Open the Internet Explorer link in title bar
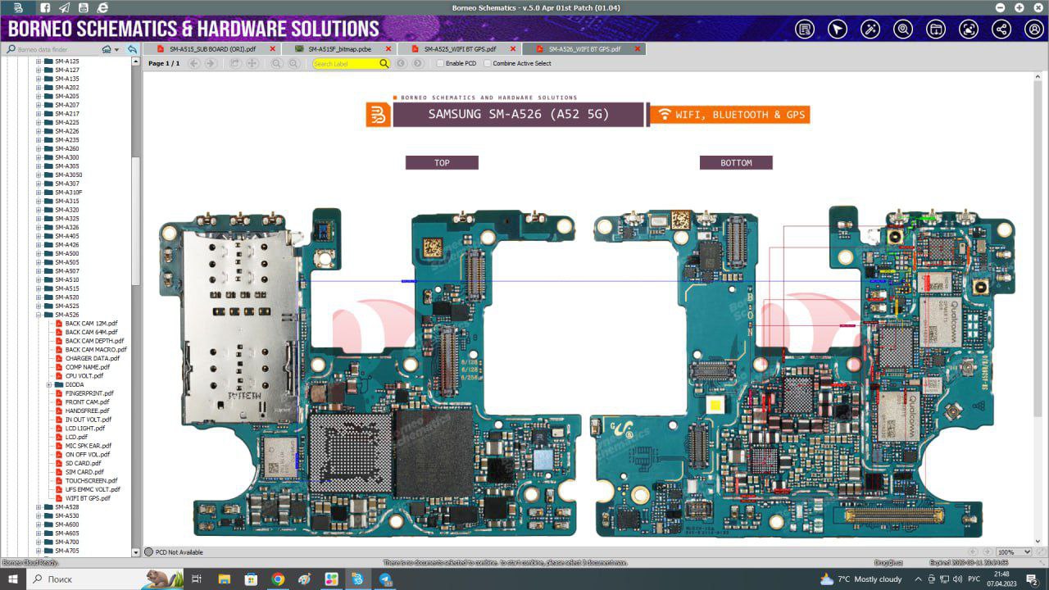Viewport: 1049px width, 590px height. point(102,7)
